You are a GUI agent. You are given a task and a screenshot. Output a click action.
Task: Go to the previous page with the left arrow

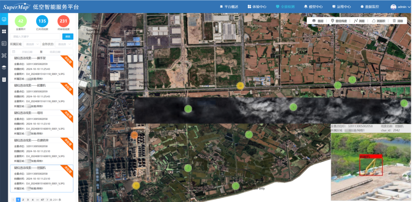pyautogui.click(x=13, y=200)
